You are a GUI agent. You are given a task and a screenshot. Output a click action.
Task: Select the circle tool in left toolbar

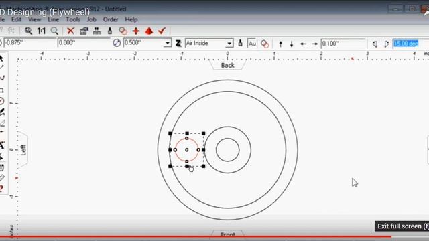[x=1, y=101]
